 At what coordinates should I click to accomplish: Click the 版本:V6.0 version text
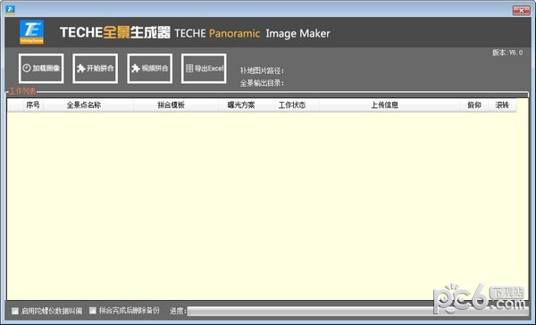click(507, 53)
